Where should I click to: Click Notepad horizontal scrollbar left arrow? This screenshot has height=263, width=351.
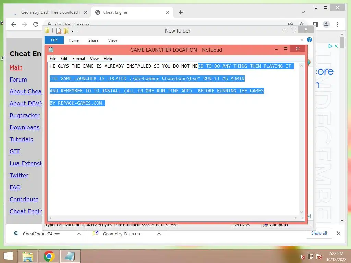pyautogui.click(x=51, y=218)
